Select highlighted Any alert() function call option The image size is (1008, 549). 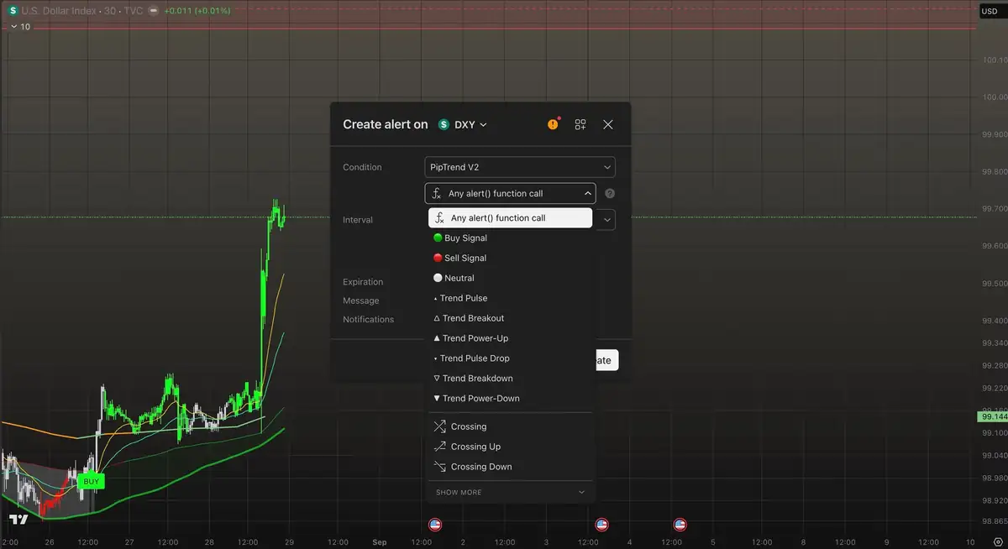click(x=510, y=217)
